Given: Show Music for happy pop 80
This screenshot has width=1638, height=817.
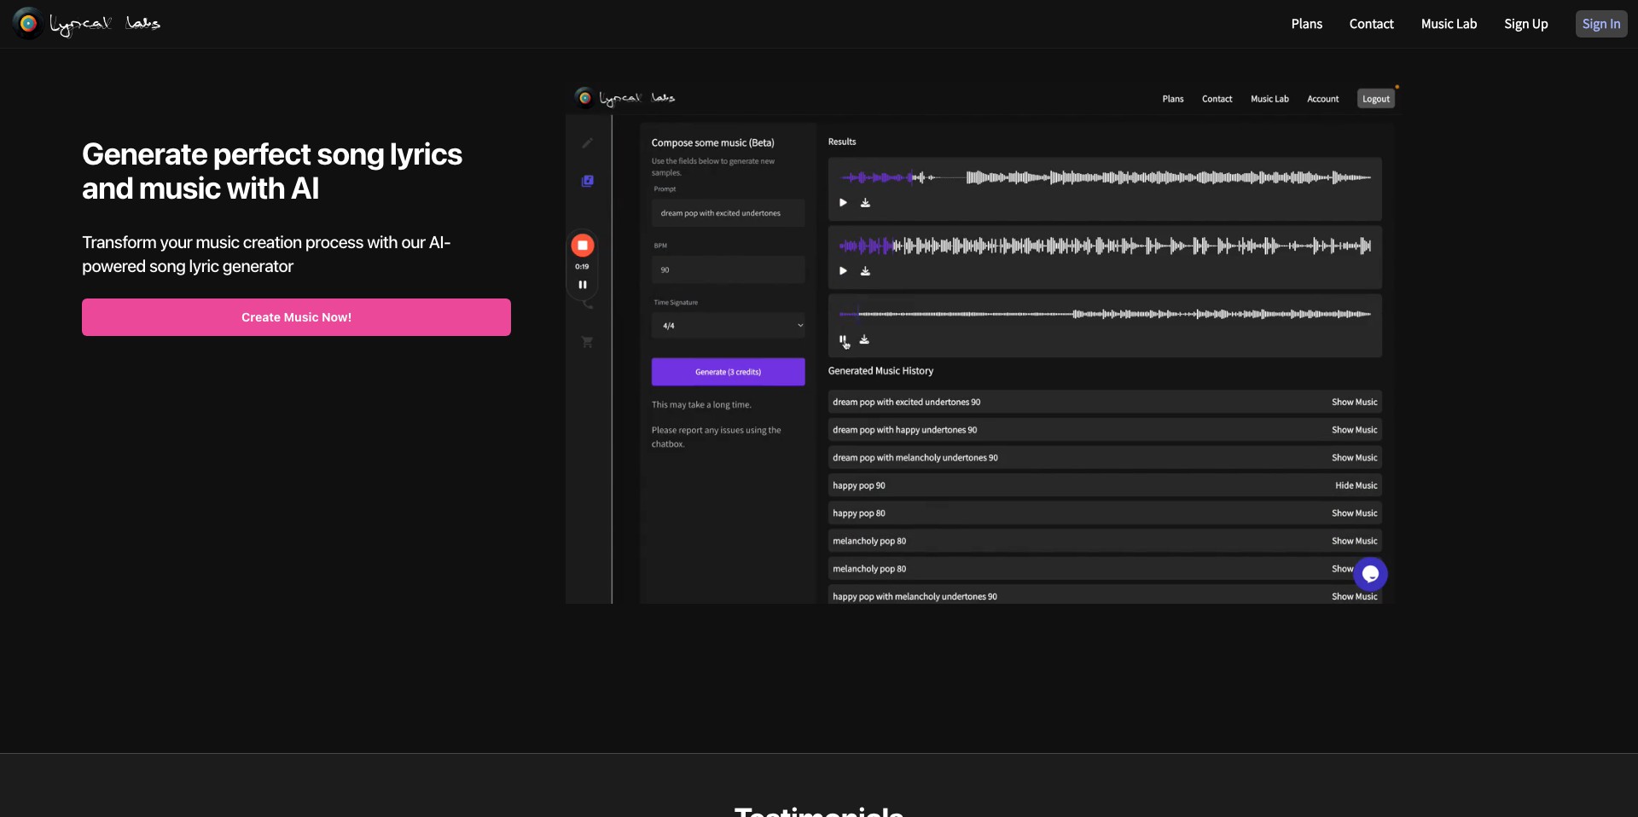Looking at the screenshot, I should point(1354,513).
